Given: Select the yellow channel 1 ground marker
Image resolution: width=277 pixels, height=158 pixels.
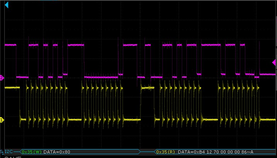Looking at the screenshot, I should point(2,120).
